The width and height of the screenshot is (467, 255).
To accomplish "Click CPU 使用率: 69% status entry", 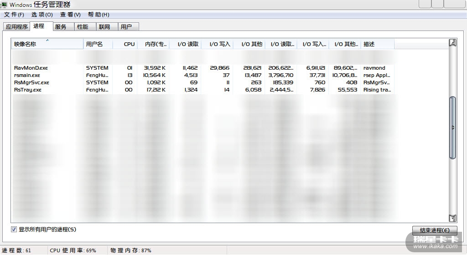I will (x=73, y=250).
